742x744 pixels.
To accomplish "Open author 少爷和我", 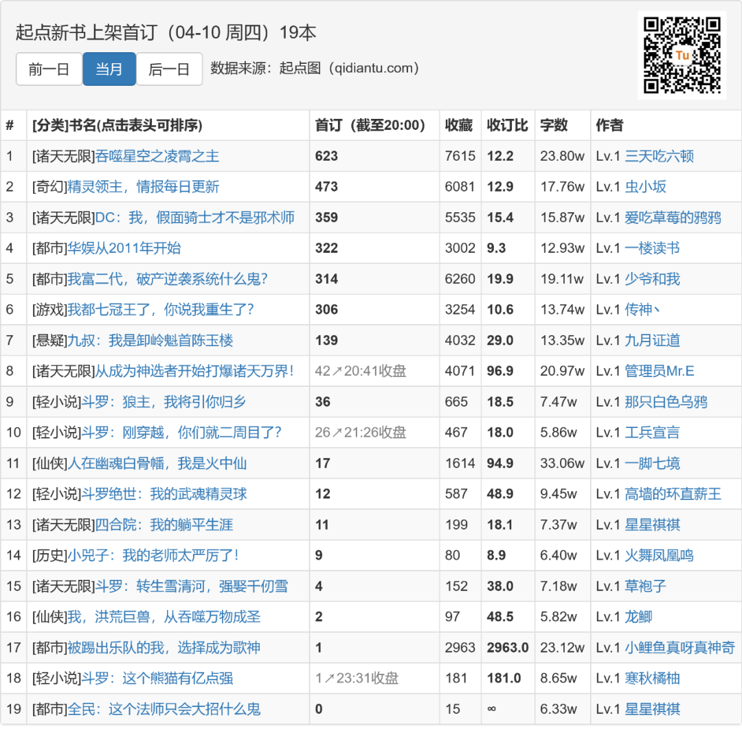I will (x=652, y=279).
